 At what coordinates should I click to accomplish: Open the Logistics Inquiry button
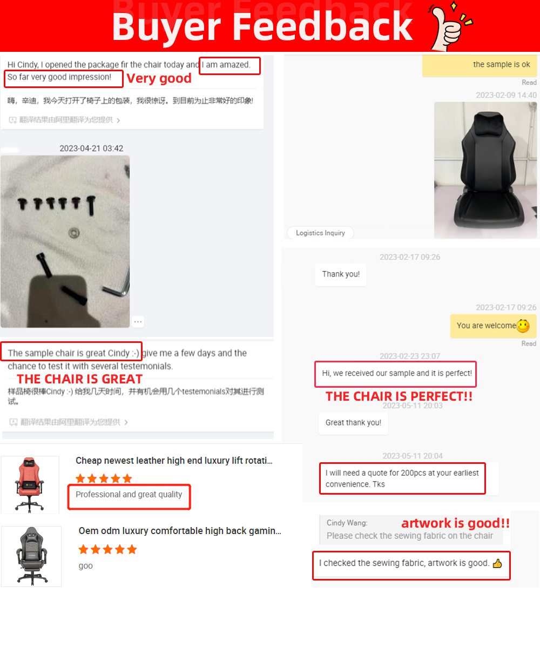[x=320, y=233]
